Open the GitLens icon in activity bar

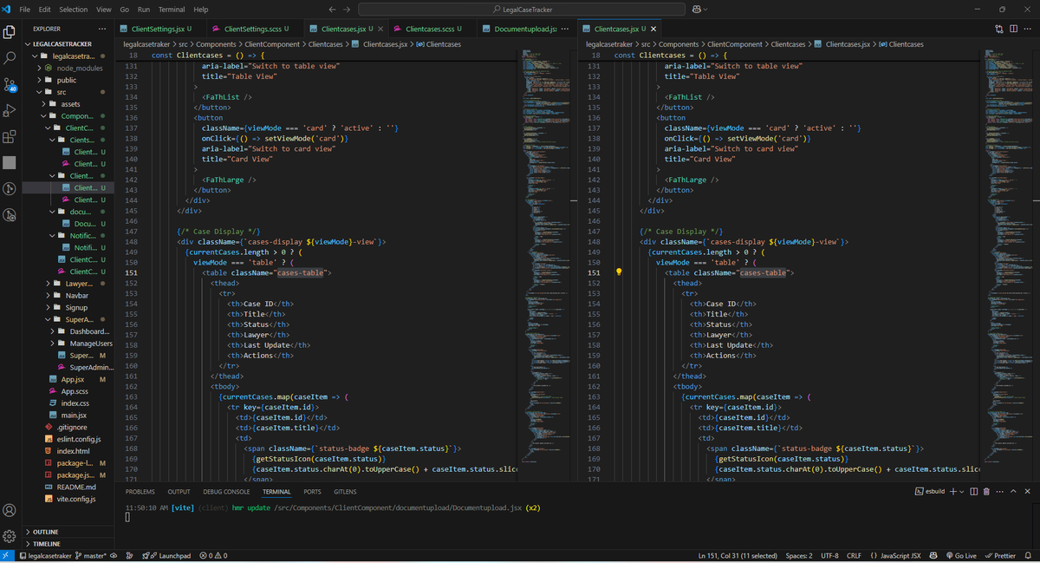click(x=10, y=188)
